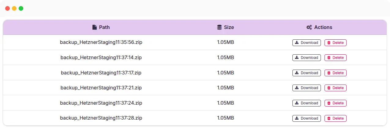
Task: Download the 11:37:17 backup zip
Action: (x=306, y=73)
